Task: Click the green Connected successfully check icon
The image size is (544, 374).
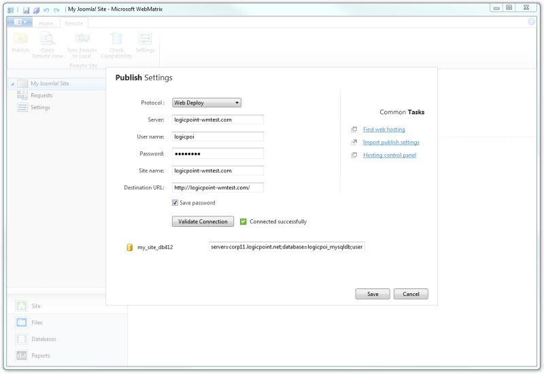Action: tap(243, 222)
